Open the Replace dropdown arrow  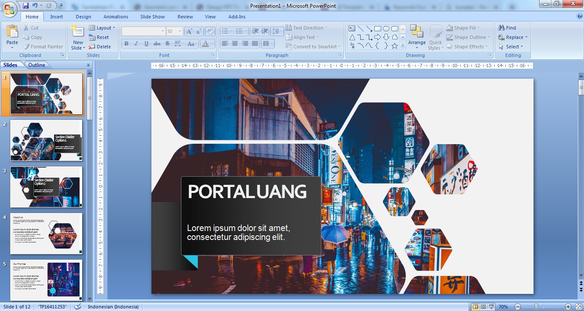point(527,37)
